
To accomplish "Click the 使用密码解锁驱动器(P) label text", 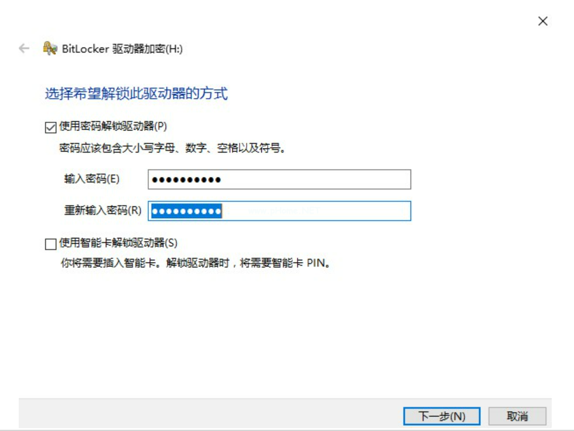I will 113,126.
